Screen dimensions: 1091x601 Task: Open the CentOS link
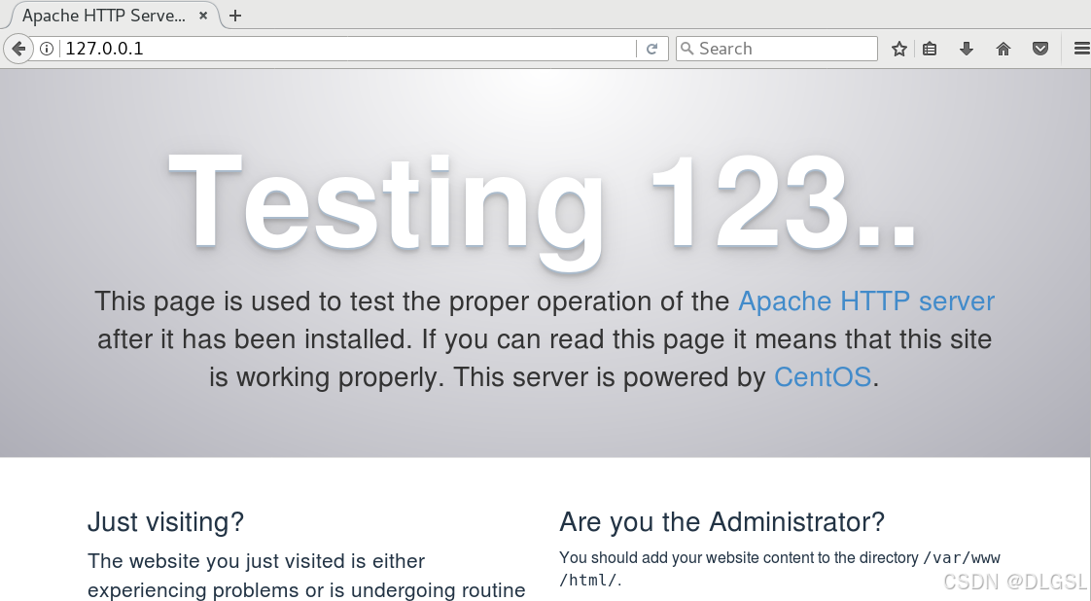[x=823, y=377]
